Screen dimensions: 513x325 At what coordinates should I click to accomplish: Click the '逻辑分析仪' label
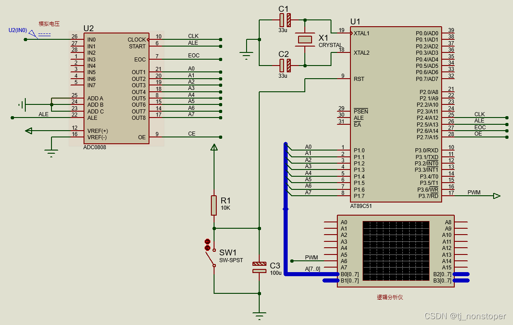(390, 297)
